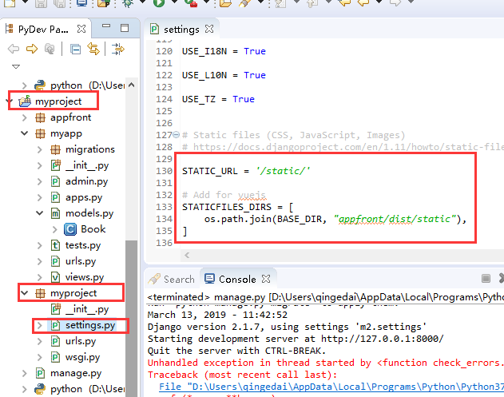Click the STATIC_URL line in the editor

(246, 171)
